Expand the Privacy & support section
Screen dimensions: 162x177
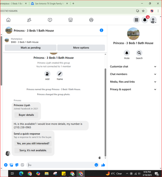click(x=133, y=89)
